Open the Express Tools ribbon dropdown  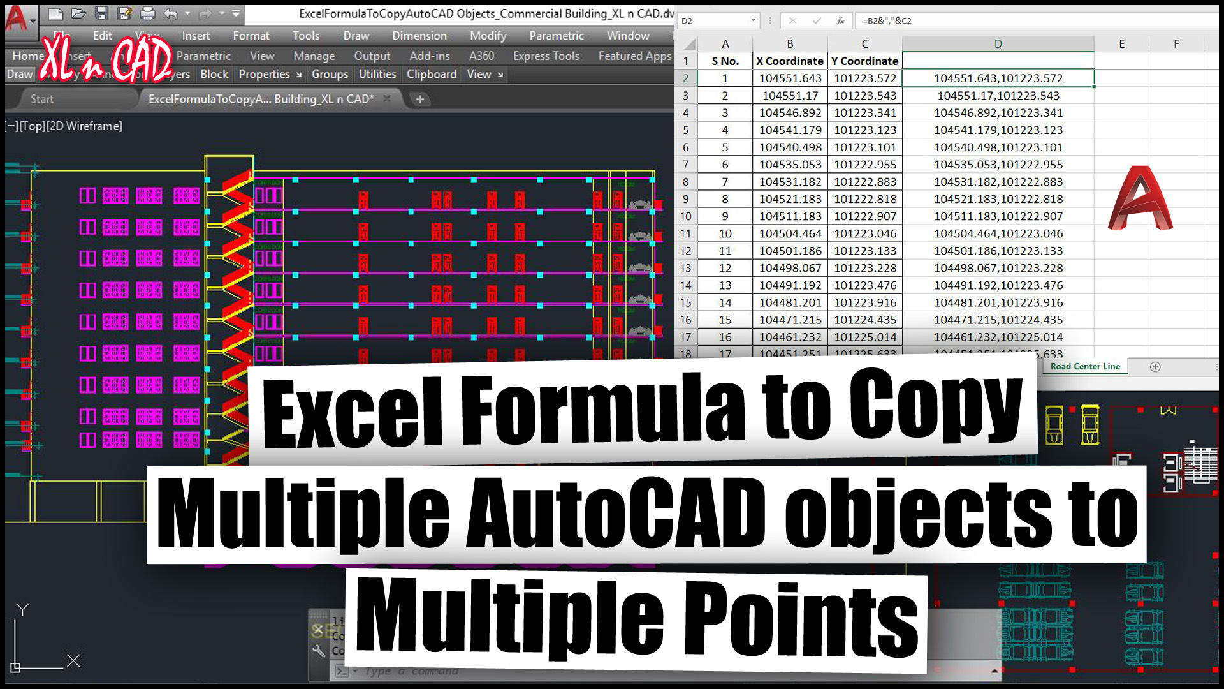pos(545,56)
